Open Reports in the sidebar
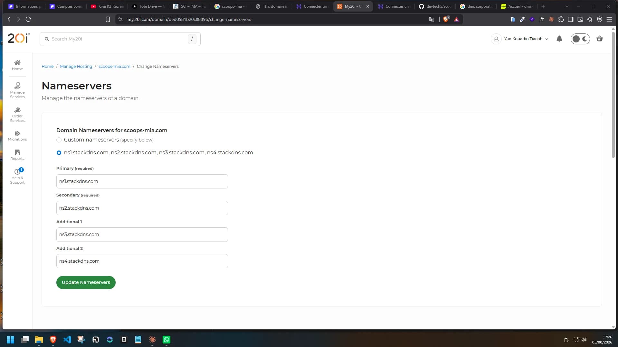Screen dimensions: 618x347 (17, 155)
